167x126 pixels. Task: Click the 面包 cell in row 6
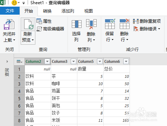pyautogui.click(x=64, y=106)
